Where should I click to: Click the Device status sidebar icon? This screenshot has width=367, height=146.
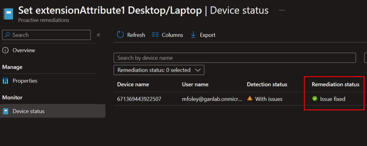coord(5,111)
